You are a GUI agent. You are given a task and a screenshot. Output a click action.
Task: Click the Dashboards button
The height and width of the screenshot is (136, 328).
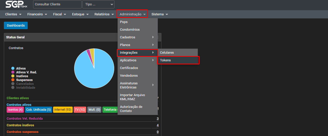coord(16,26)
